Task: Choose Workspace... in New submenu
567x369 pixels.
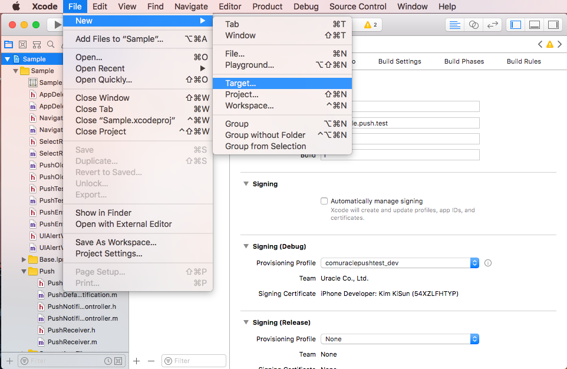Action: click(282, 106)
